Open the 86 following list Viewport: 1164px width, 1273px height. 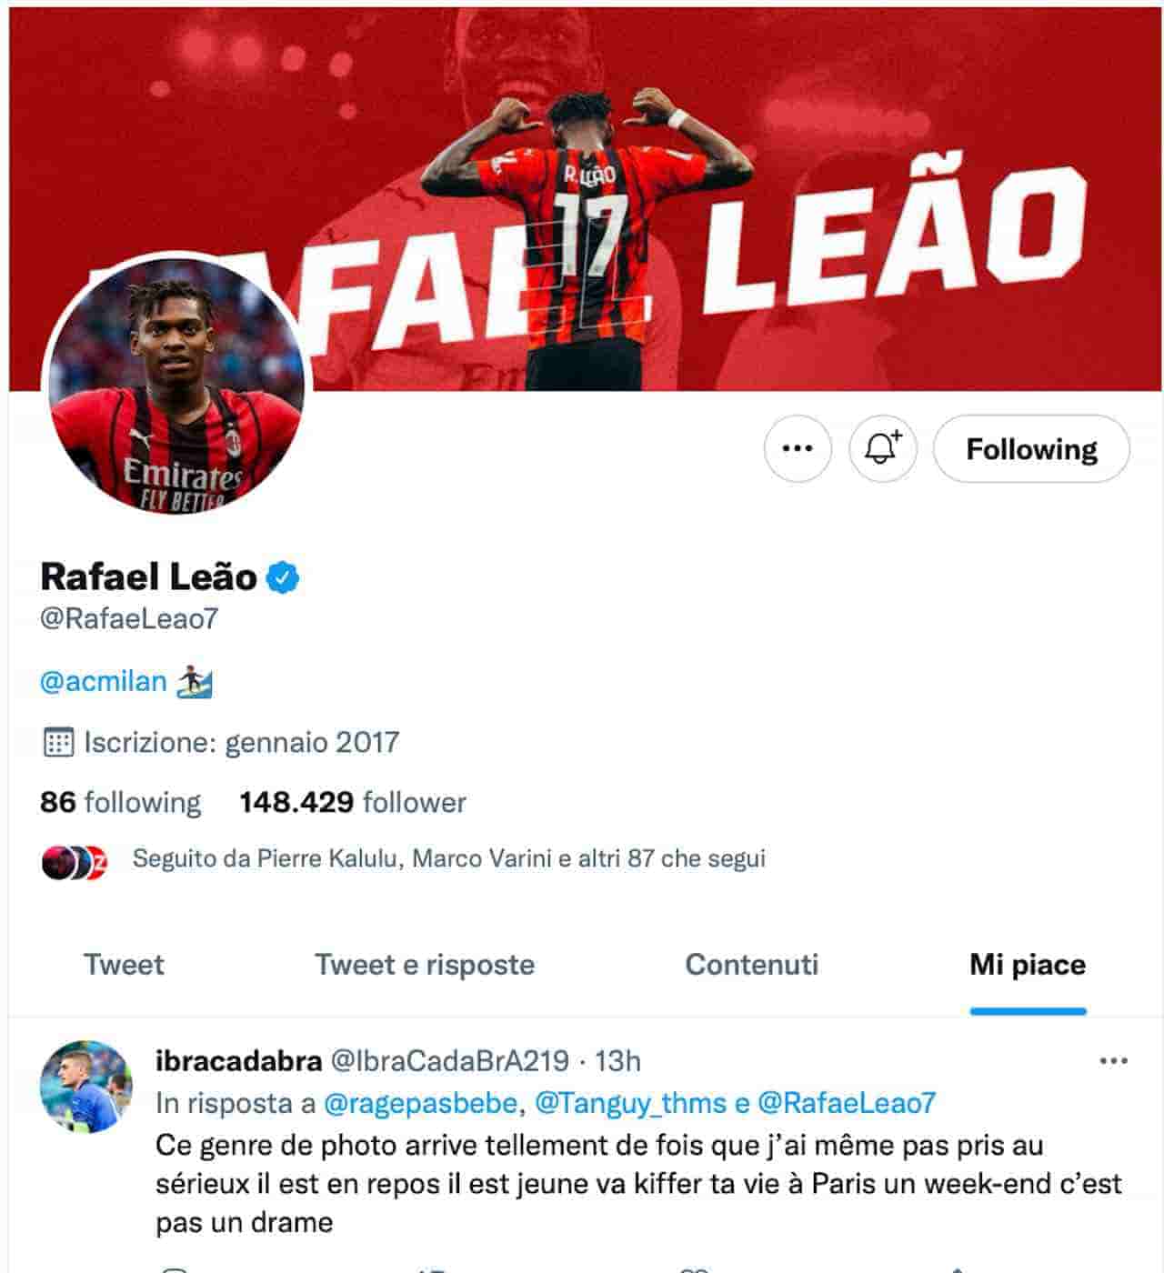pyautogui.click(x=120, y=802)
